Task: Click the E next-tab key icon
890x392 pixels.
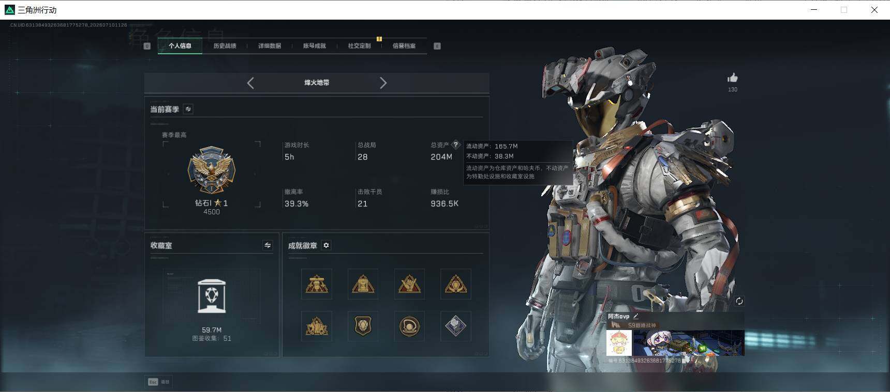Action: (437, 46)
